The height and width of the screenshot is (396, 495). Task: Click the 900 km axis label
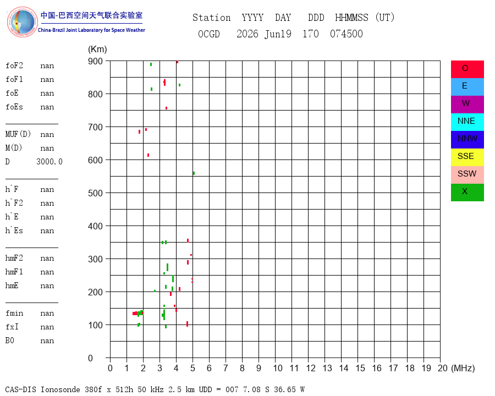(x=95, y=61)
